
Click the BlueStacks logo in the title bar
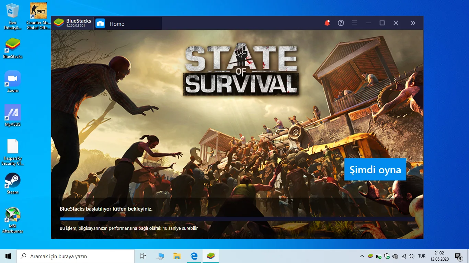59,23
